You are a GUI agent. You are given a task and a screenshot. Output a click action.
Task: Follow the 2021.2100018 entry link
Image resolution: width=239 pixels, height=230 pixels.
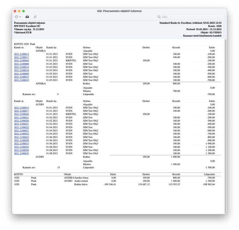21,70
